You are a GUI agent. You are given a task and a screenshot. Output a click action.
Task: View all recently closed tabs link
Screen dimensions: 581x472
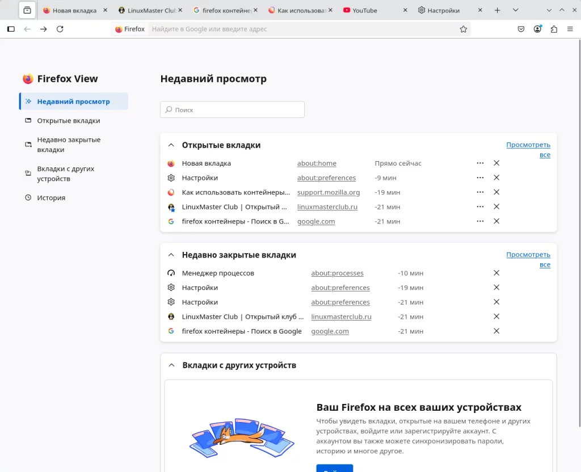(x=528, y=260)
